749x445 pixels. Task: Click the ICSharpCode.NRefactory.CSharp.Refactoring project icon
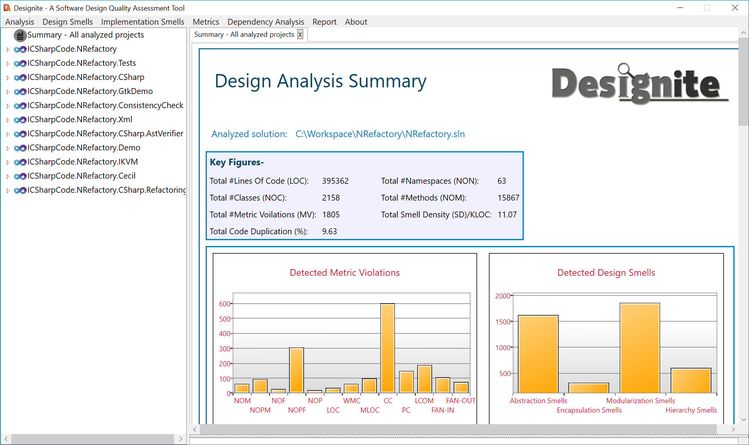tap(20, 190)
